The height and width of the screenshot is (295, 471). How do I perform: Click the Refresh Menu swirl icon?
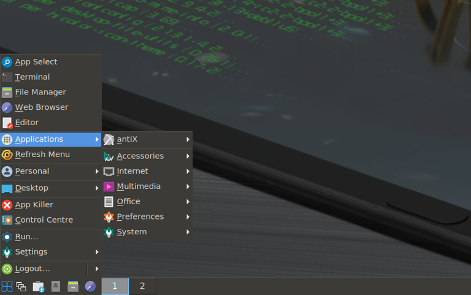[x=7, y=155]
